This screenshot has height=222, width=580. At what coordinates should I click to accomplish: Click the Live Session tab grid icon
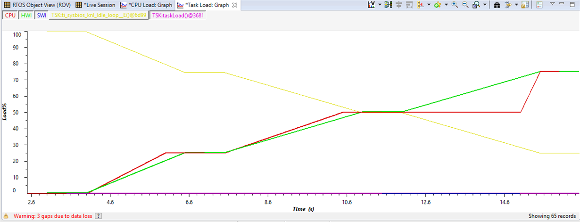[x=79, y=5]
